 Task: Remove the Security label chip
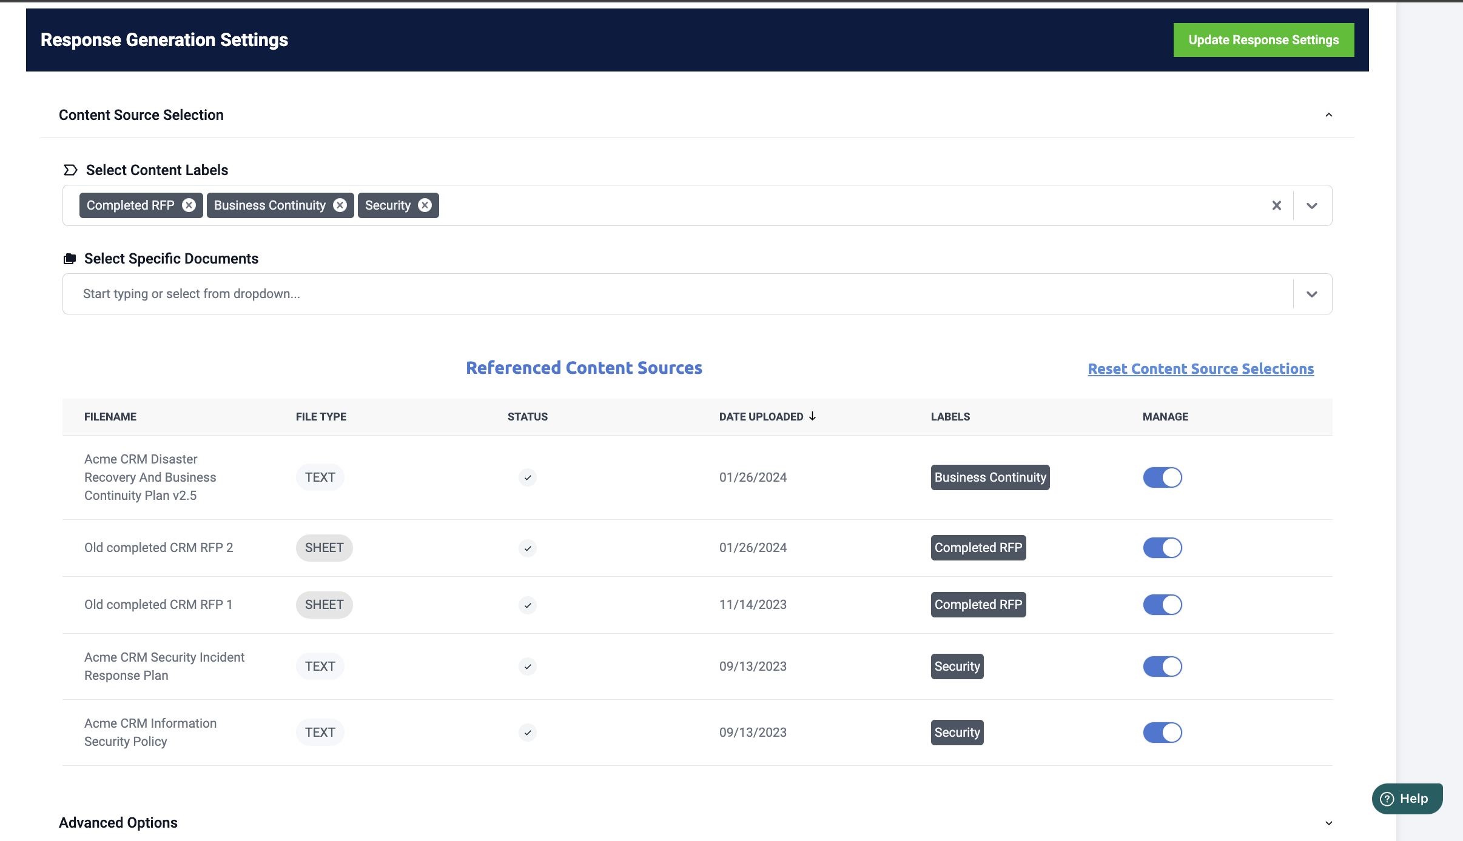pyautogui.click(x=425, y=205)
